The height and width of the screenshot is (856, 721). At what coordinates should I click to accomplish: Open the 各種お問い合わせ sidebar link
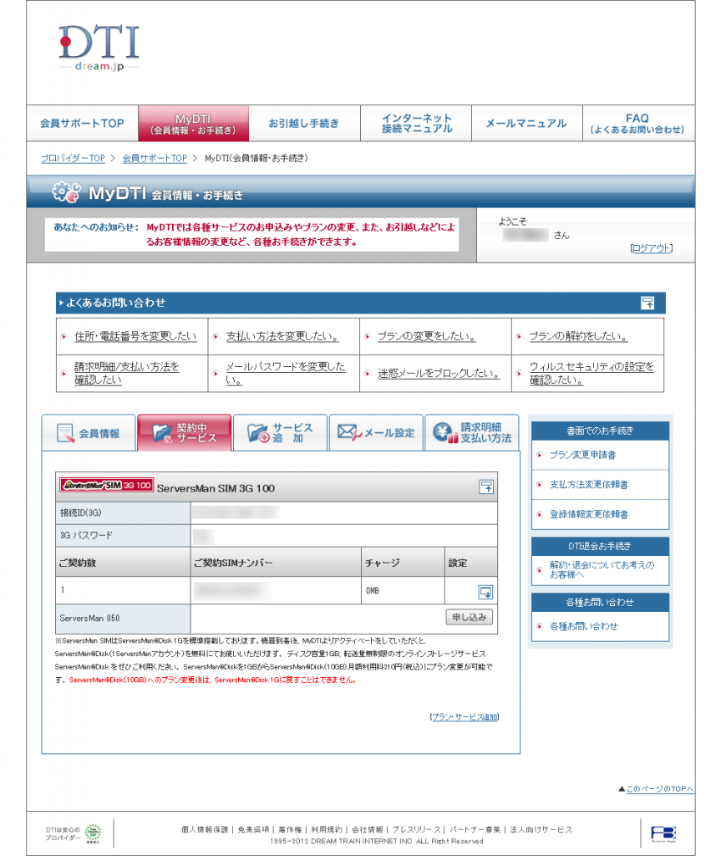(x=583, y=626)
